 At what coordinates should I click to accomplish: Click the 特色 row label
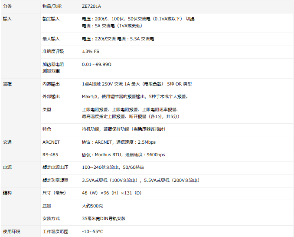47,129
